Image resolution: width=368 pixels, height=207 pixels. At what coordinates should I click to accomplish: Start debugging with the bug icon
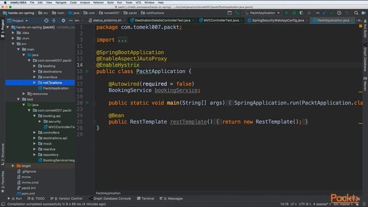coord(294,13)
